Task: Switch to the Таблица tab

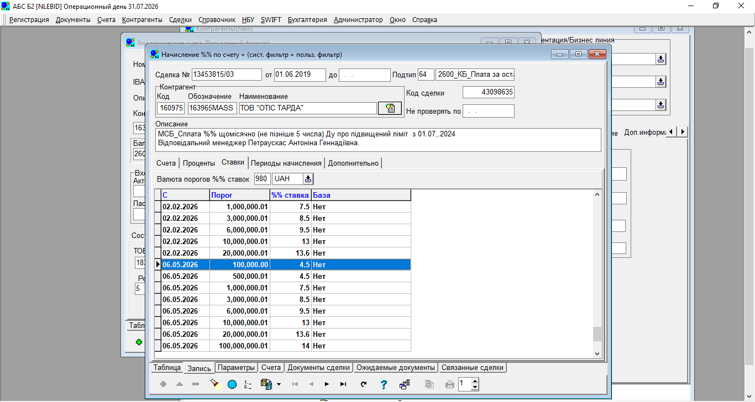Action: click(x=167, y=368)
